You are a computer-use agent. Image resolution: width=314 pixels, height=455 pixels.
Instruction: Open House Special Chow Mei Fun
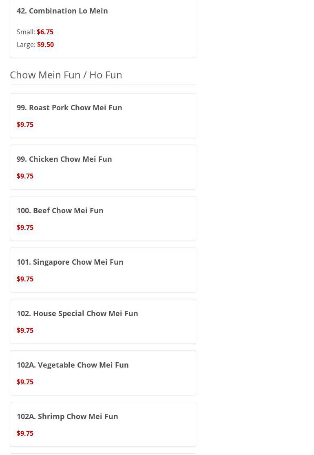77,313
